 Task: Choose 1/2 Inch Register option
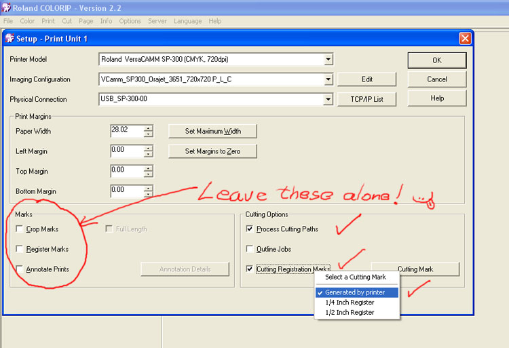click(x=357, y=312)
